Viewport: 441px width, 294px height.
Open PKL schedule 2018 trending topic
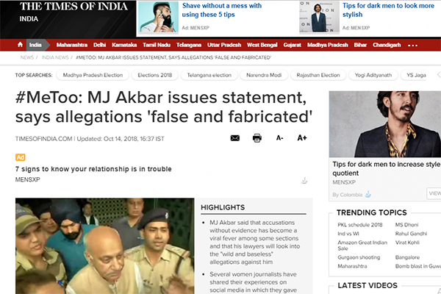(x=360, y=225)
